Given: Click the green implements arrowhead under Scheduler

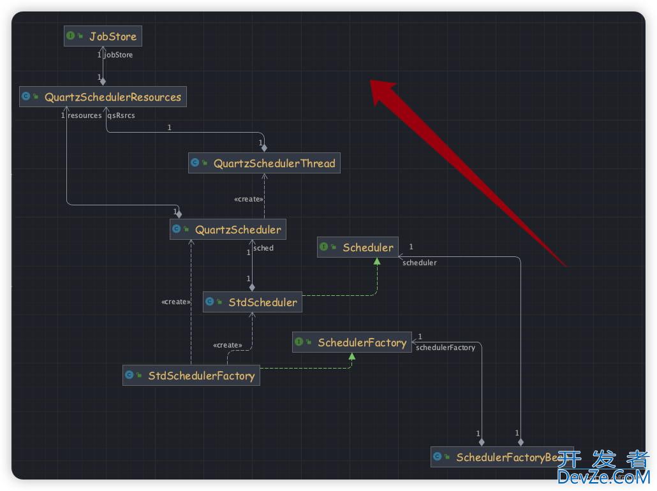Looking at the screenshot, I should [x=377, y=261].
